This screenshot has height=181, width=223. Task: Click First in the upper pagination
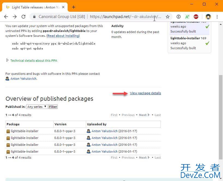click(114, 115)
